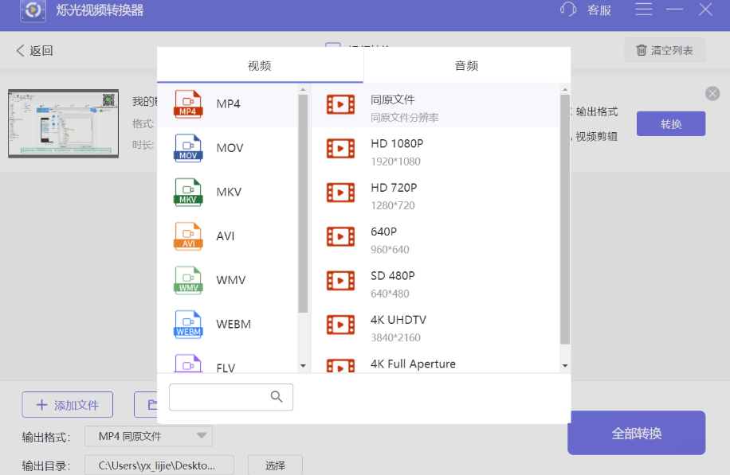Click the 添加文件 button
730x475 pixels.
67,404
